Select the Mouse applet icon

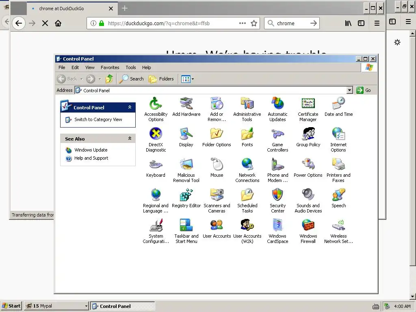tap(217, 167)
